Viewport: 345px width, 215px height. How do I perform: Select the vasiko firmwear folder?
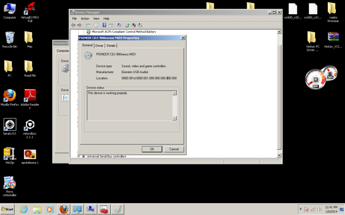pos(333,12)
